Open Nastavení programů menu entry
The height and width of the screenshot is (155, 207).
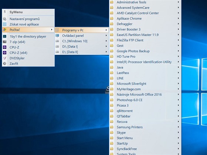pyautogui.click(x=28, y=19)
